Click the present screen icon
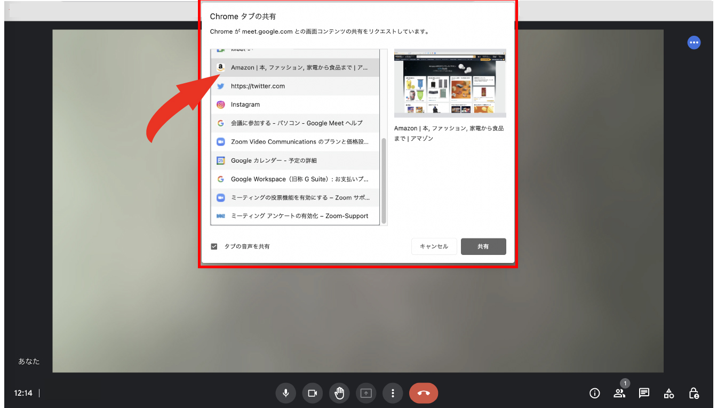The image size is (717, 408). click(366, 393)
